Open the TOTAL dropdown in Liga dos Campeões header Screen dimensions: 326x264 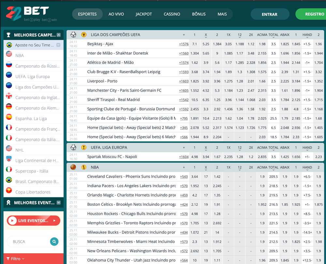274,35
